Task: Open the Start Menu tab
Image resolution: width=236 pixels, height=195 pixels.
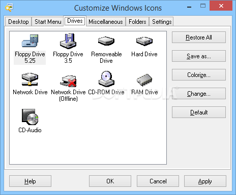Action: 48,22
